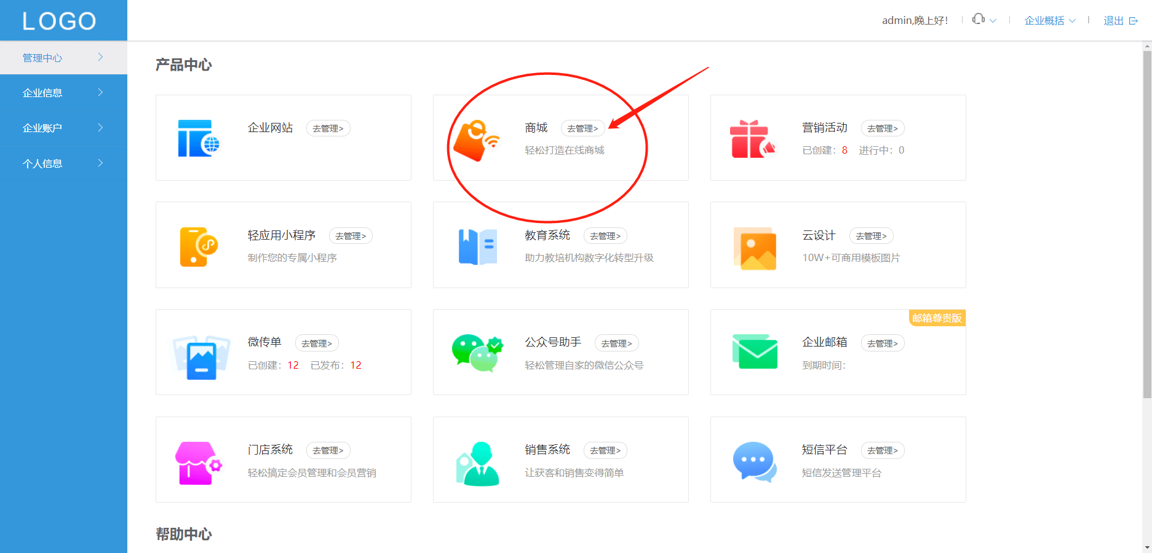Select 个人信息 in the sidebar
This screenshot has height=553, width=1152.
click(63, 163)
